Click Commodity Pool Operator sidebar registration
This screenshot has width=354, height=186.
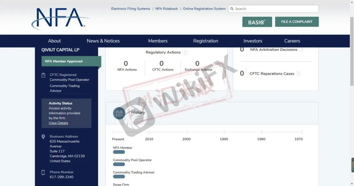pyautogui.click(x=69, y=80)
